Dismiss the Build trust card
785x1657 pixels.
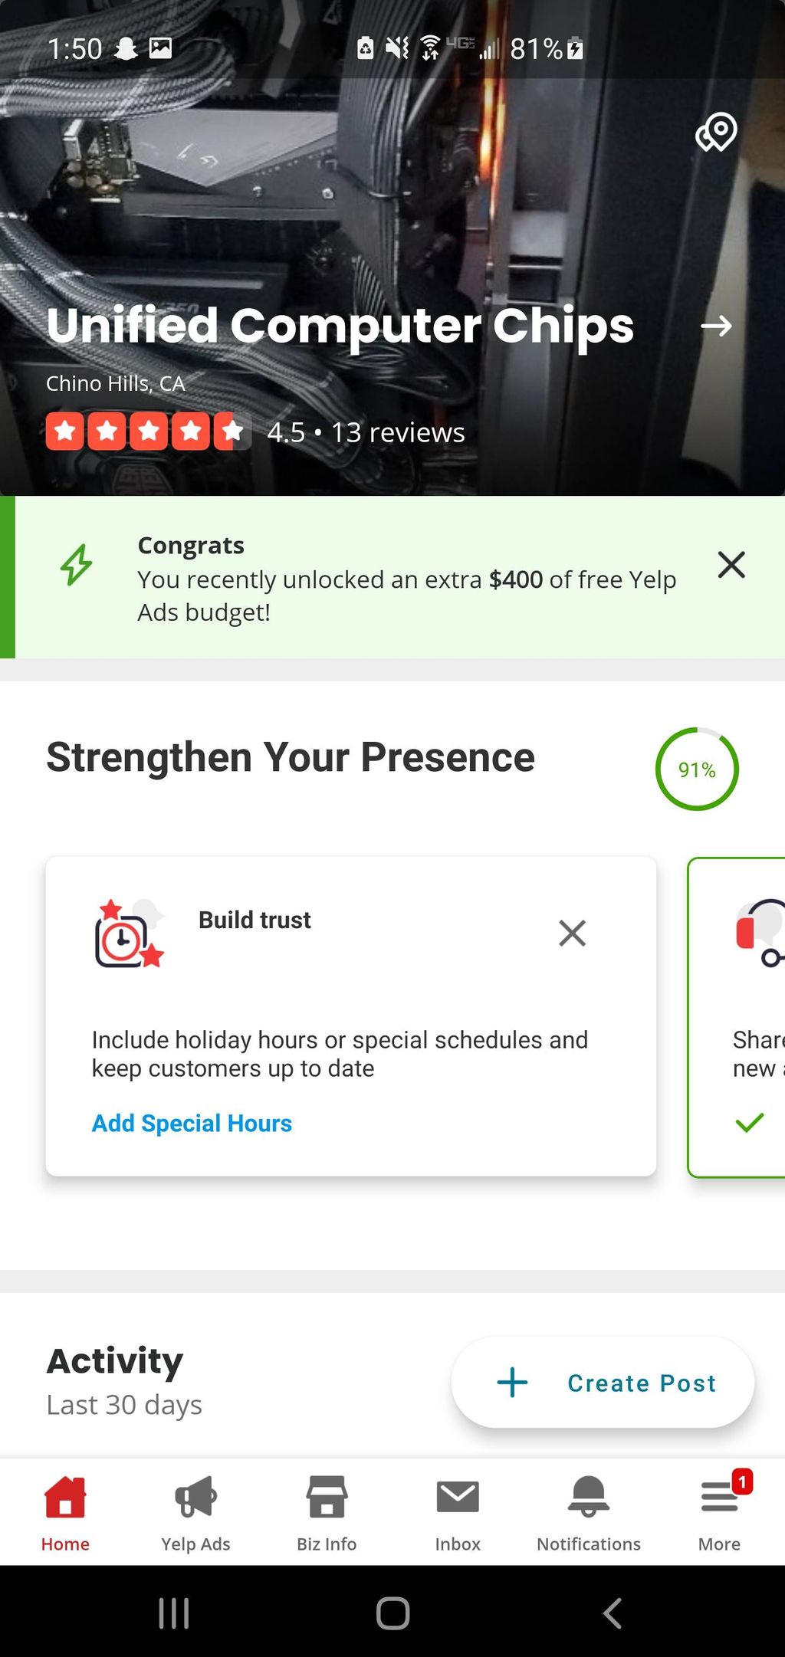(x=573, y=933)
